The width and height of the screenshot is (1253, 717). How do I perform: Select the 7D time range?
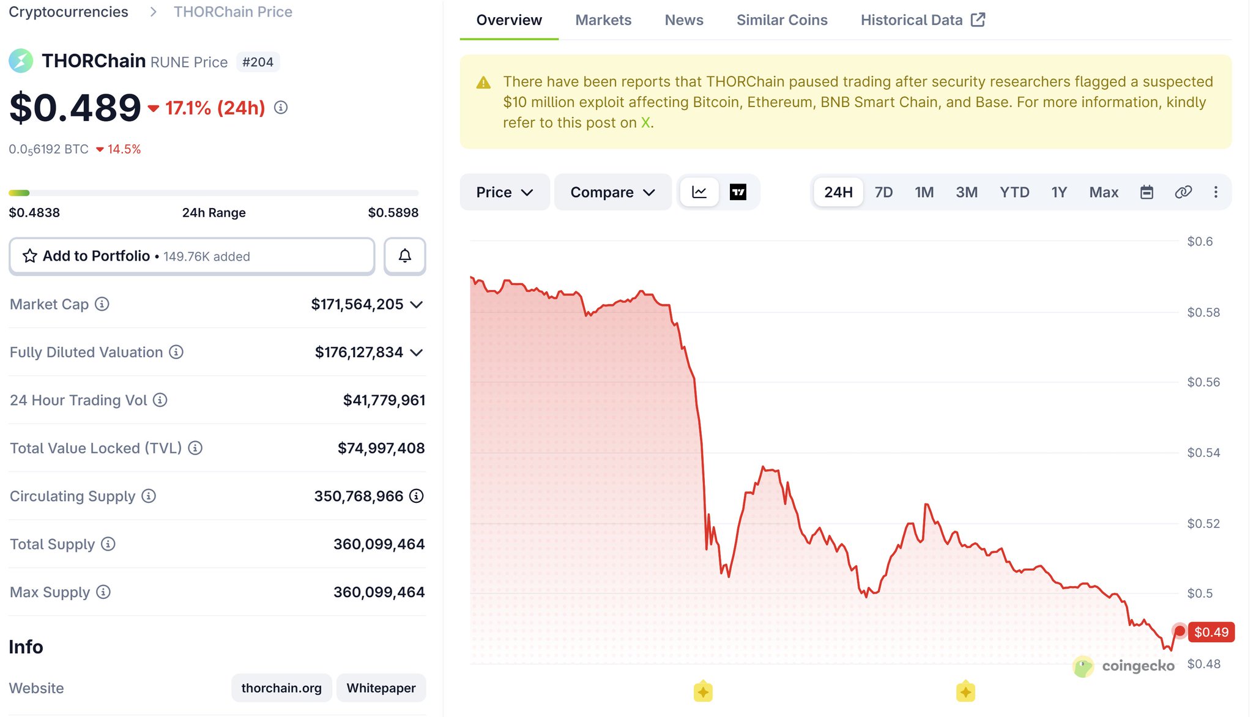click(x=883, y=192)
